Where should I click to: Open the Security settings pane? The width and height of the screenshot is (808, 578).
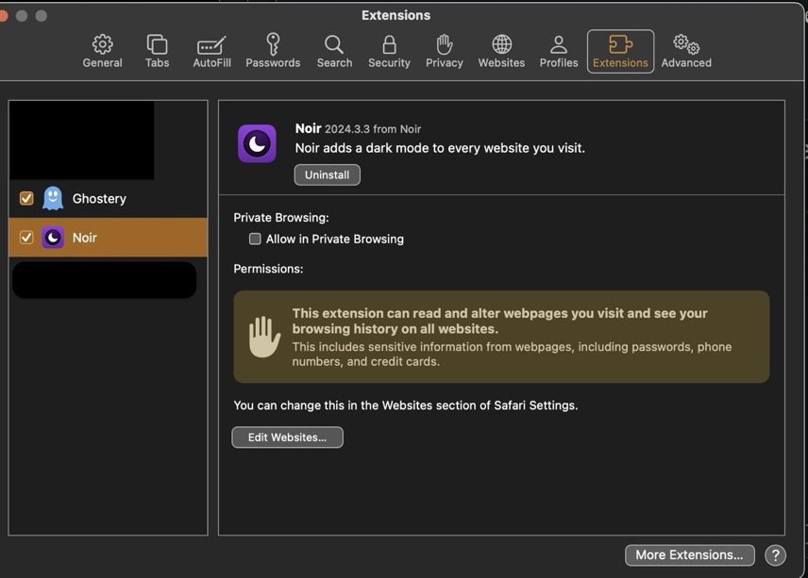coord(389,52)
